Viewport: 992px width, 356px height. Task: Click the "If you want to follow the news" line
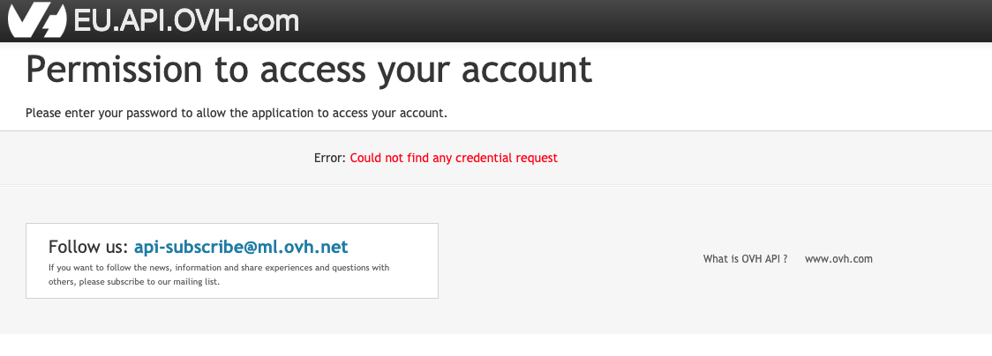point(219,268)
